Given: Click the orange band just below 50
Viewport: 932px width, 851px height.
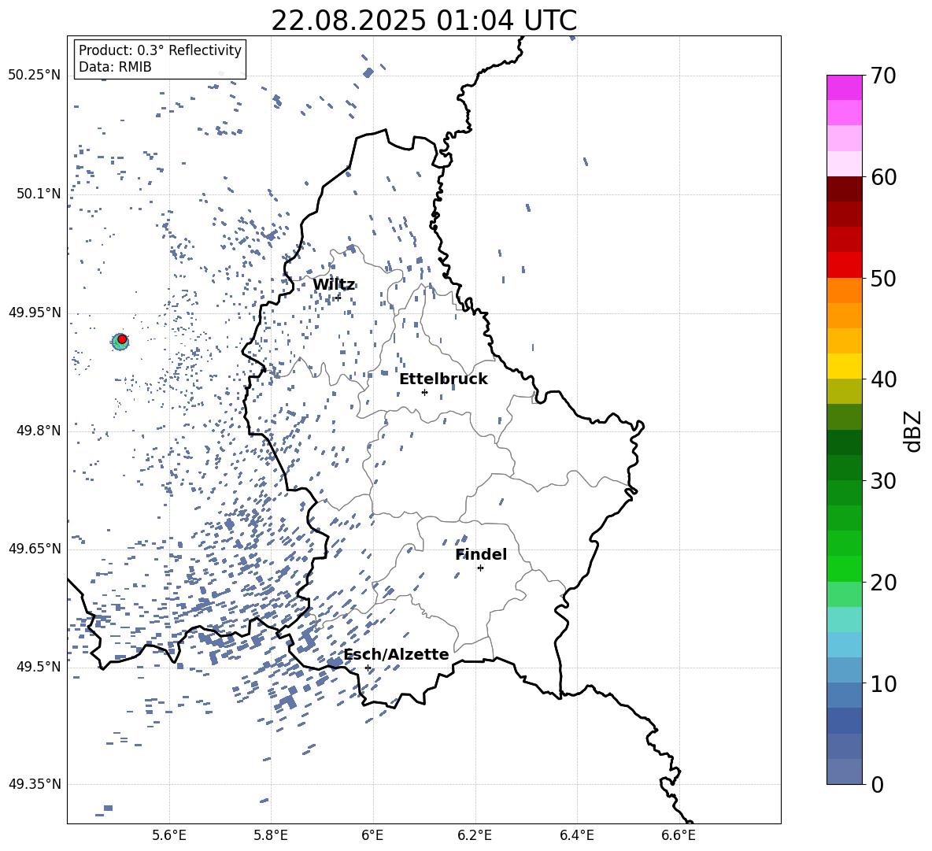Looking at the screenshot, I should (845, 290).
